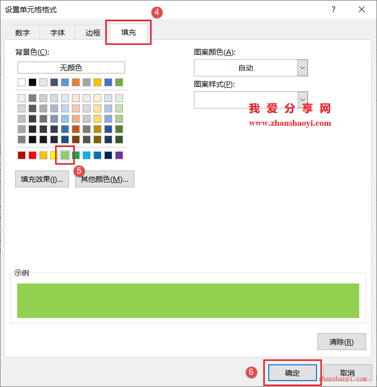Switch to the 数字 tab
Image resolution: width=377 pixels, height=387 pixels.
(x=23, y=33)
